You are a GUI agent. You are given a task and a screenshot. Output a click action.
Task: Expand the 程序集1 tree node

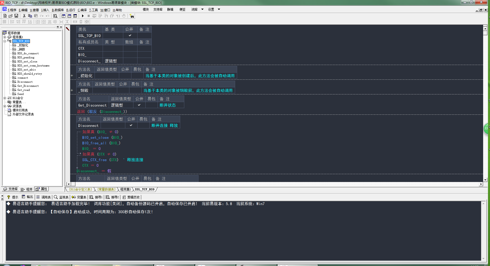[5, 37]
